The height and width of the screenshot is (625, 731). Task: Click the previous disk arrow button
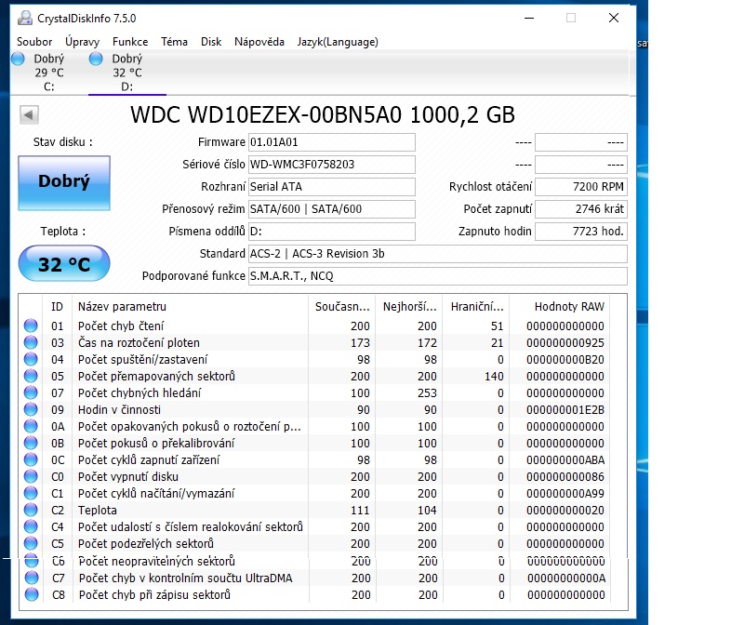tap(29, 114)
